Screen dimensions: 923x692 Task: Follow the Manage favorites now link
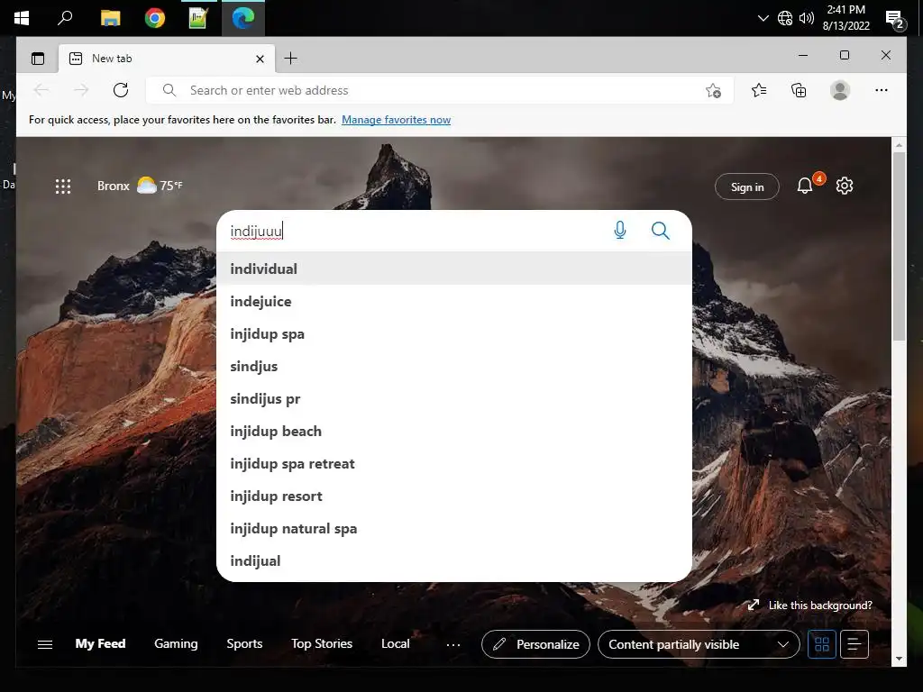click(x=397, y=120)
